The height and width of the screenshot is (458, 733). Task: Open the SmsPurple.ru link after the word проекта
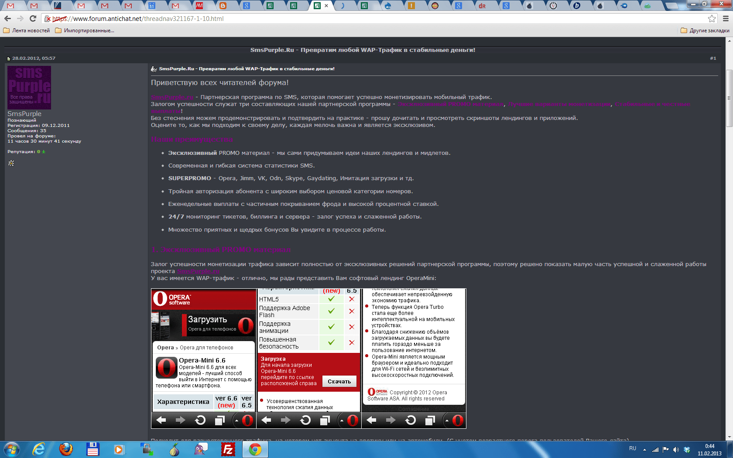pos(198,271)
